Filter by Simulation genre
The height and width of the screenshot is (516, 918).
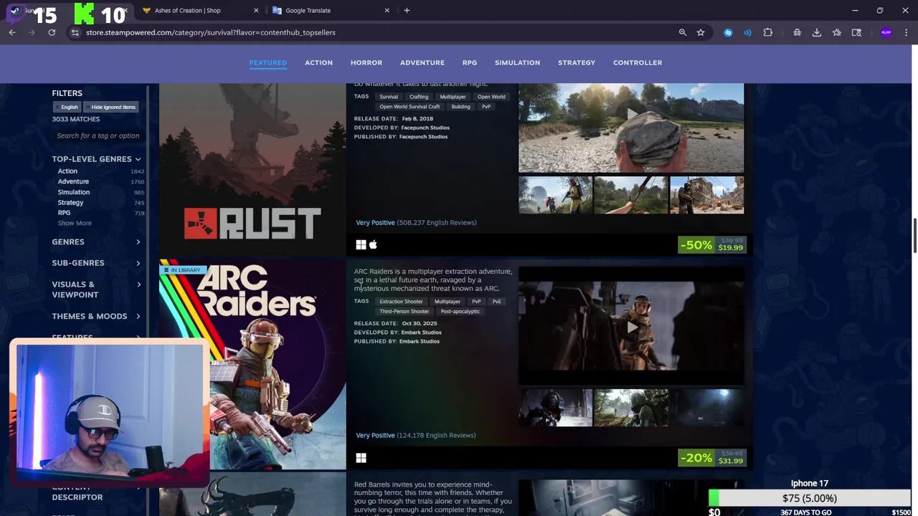click(74, 192)
